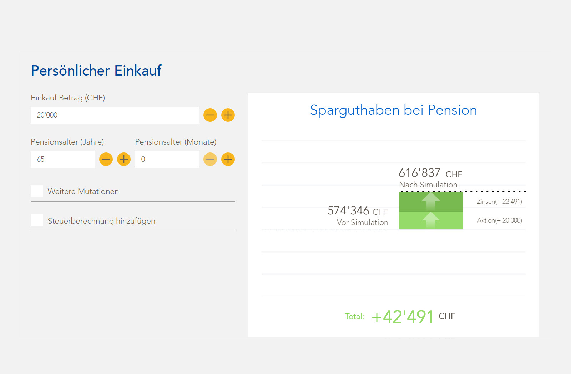The height and width of the screenshot is (374, 571).
Task: Select the Zinsen (+22'491) chart label
Action: [500, 202]
